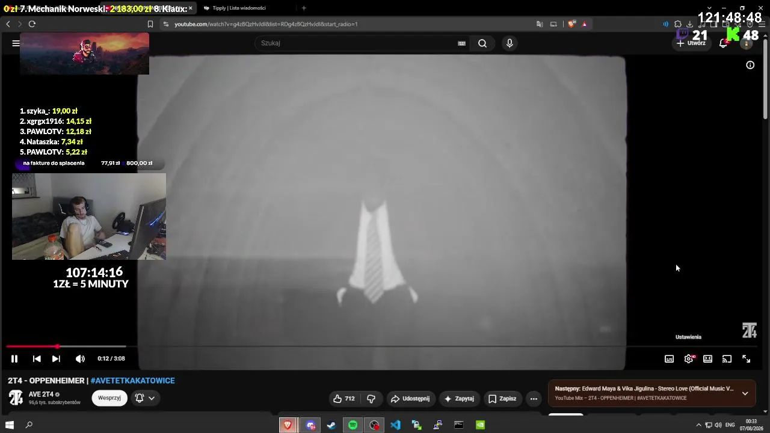This screenshot has width=770, height=433.
Task: Open the browser downloads icon
Action: point(690,24)
